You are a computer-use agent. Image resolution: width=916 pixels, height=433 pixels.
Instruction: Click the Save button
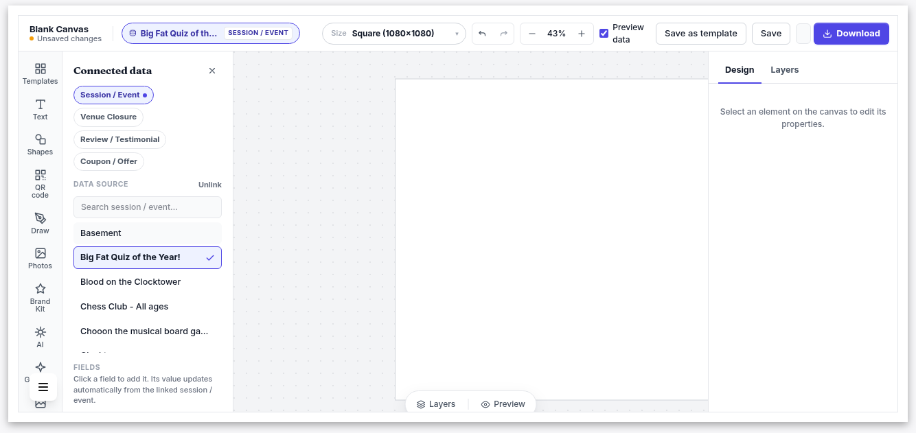point(771,34)
